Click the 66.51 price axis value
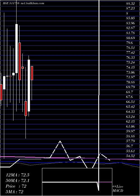 (x=130, y=102)
